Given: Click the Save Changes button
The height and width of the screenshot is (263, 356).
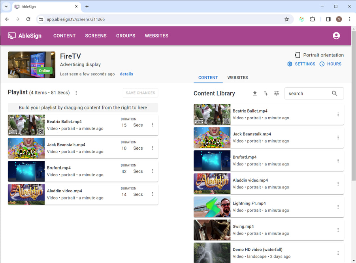Looking at the screenshot, I should click(140, 93).
